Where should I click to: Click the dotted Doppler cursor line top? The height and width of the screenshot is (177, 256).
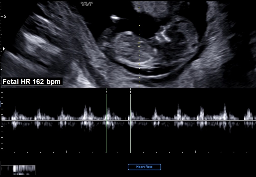139,4
